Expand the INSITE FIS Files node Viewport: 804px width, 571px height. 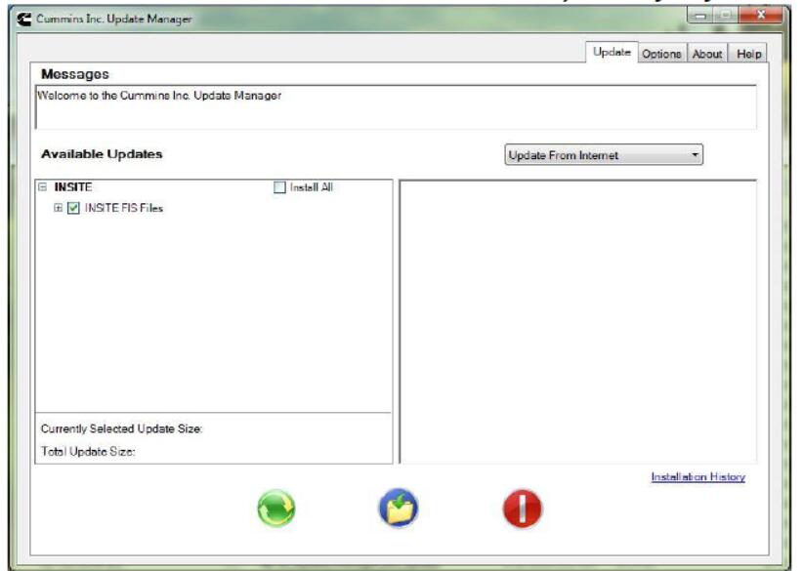point(58,208)
